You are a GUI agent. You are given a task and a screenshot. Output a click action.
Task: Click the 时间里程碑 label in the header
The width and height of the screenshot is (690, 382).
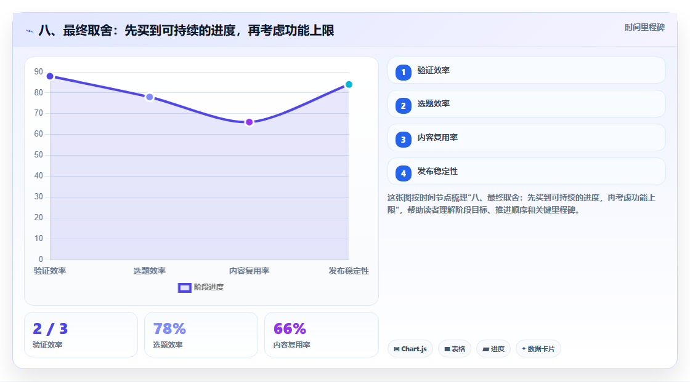coord(644,27)
